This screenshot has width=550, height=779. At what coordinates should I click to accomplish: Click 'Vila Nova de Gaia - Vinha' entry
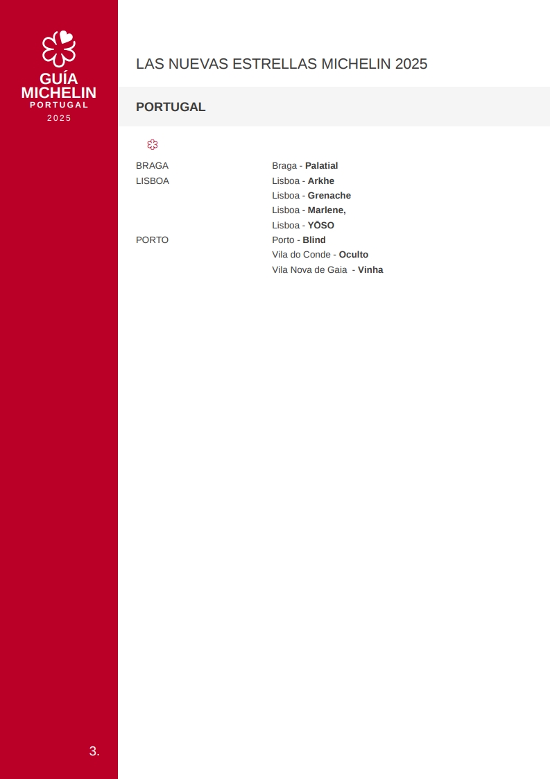tap(327, 270)
